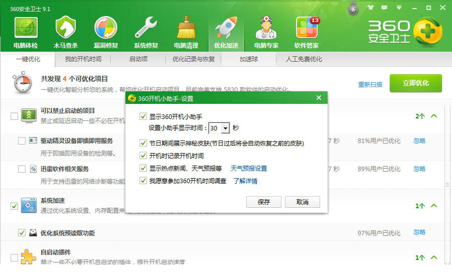Click the disk icon for 优化系统预读取功能

33,233
